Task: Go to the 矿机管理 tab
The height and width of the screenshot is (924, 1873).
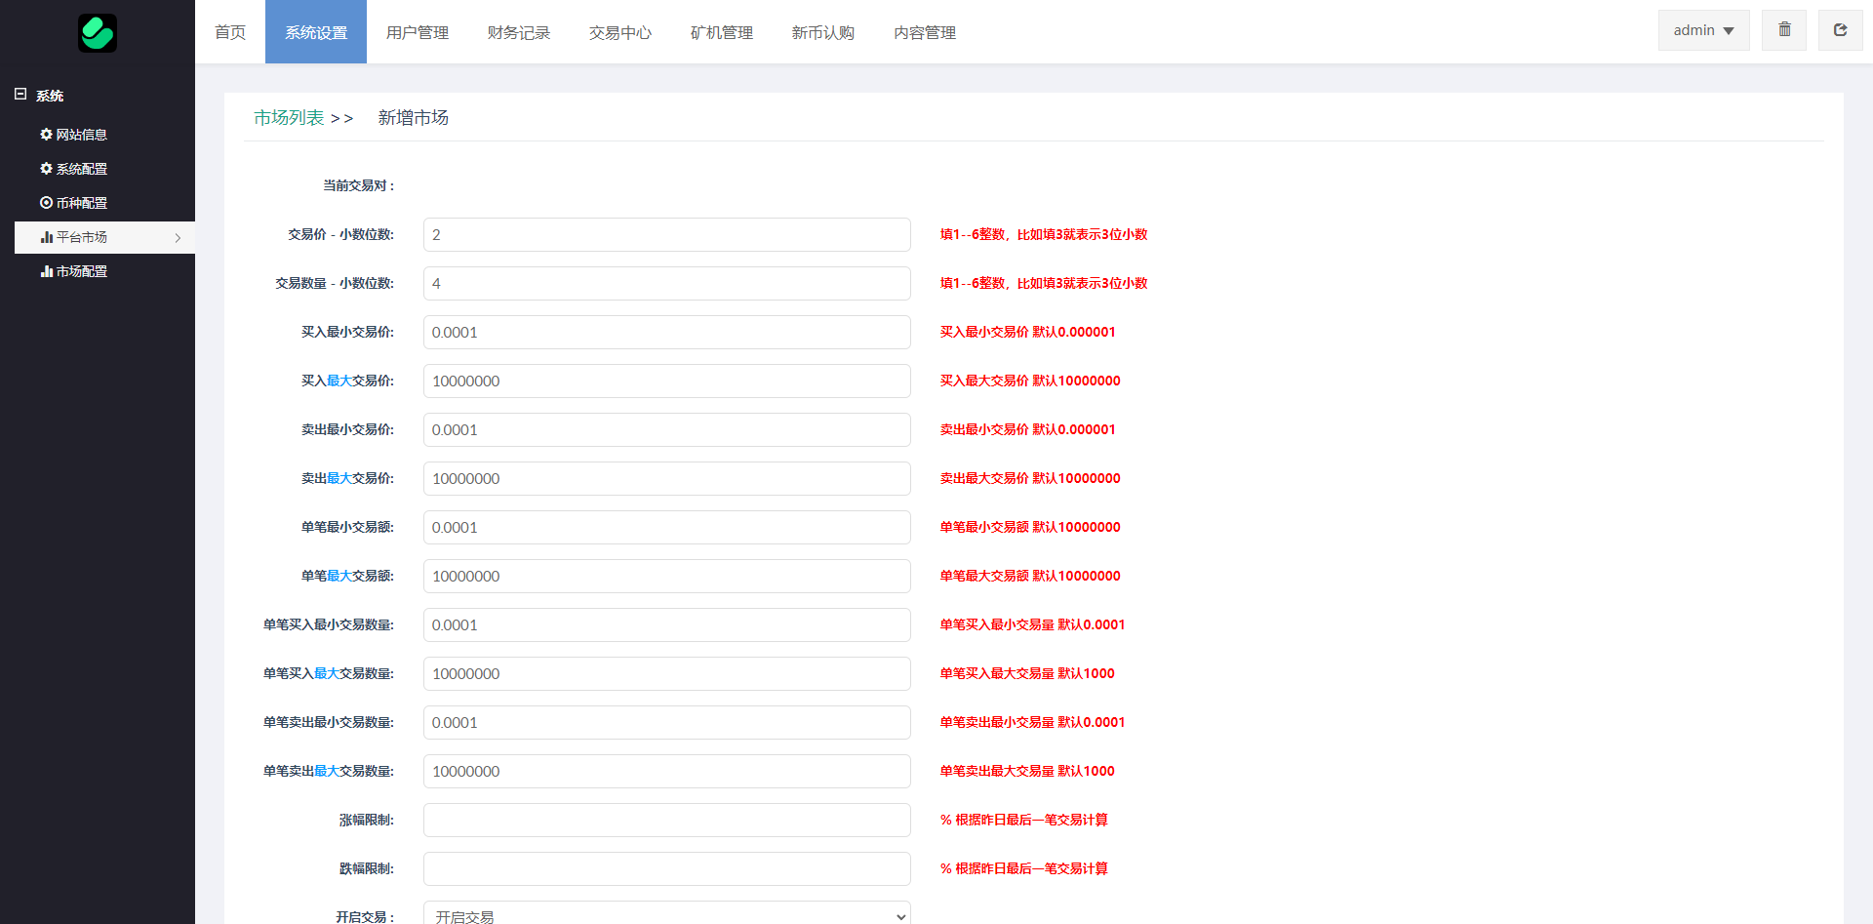Action: [x=722, y=32]
